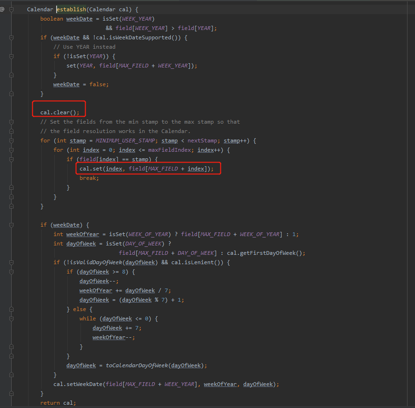Viewport: 415px width, 408px height.
Task: Click the gutter beside the while dayOfWeek loop
Action: point(4,318)
